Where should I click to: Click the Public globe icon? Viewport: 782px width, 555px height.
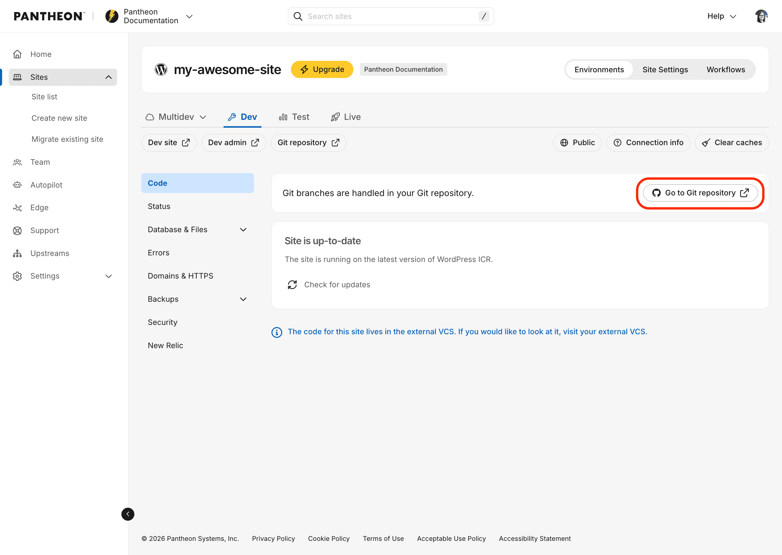tap(564, 143)
